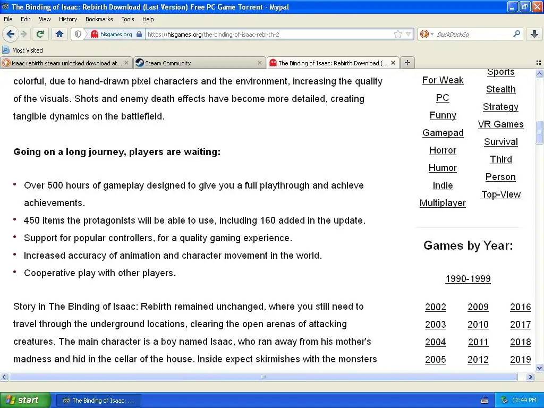Click the Most Visited bookmarks icon
This screenshot has height=408, width=544.
[x=5, y=50]
